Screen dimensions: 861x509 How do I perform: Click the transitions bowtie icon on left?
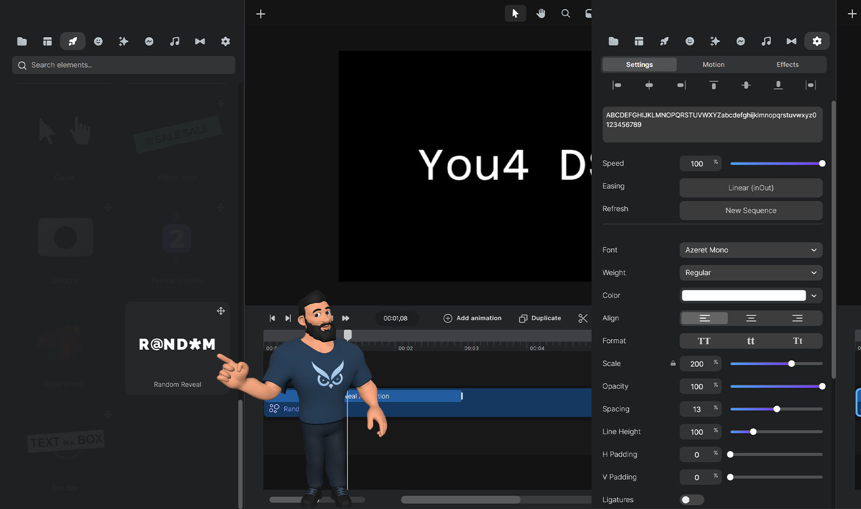200,41
